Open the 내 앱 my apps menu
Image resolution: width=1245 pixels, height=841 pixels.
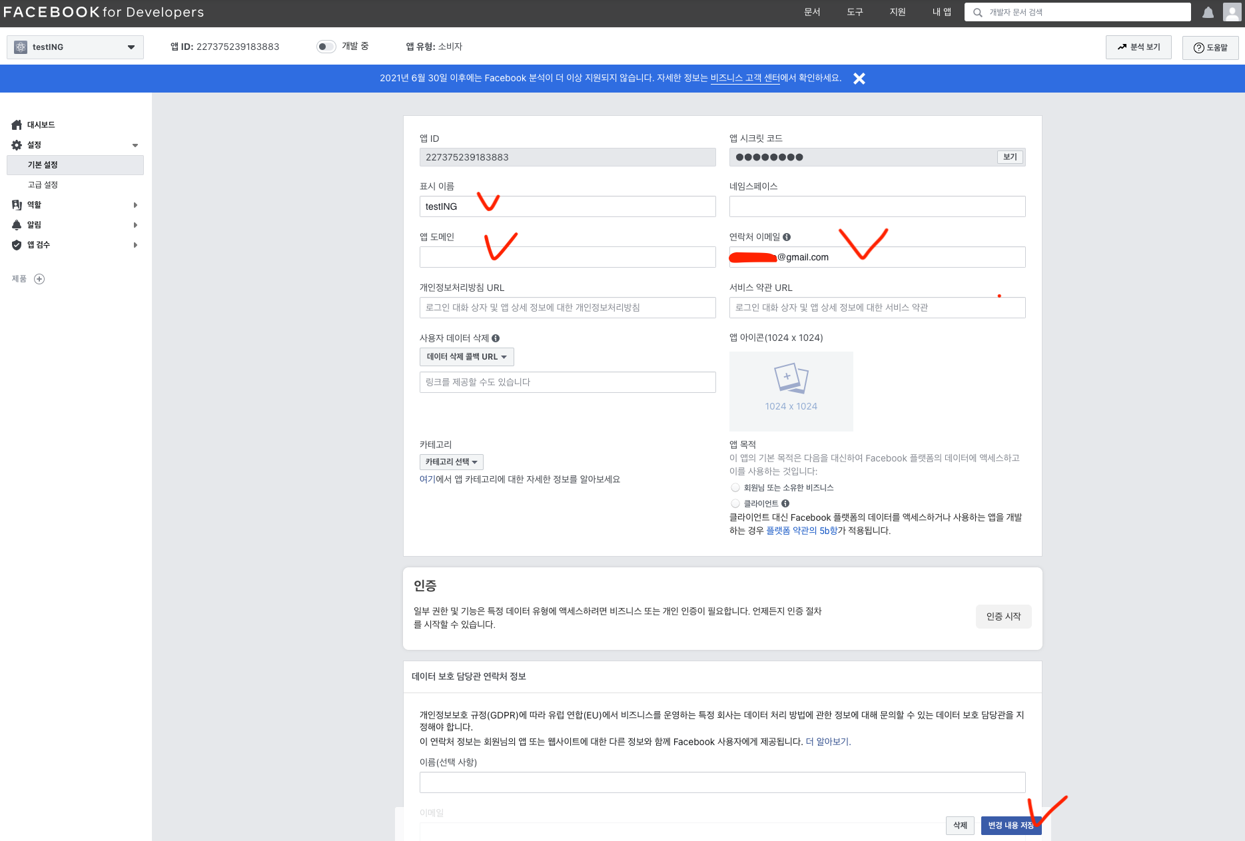pos(942,12)
